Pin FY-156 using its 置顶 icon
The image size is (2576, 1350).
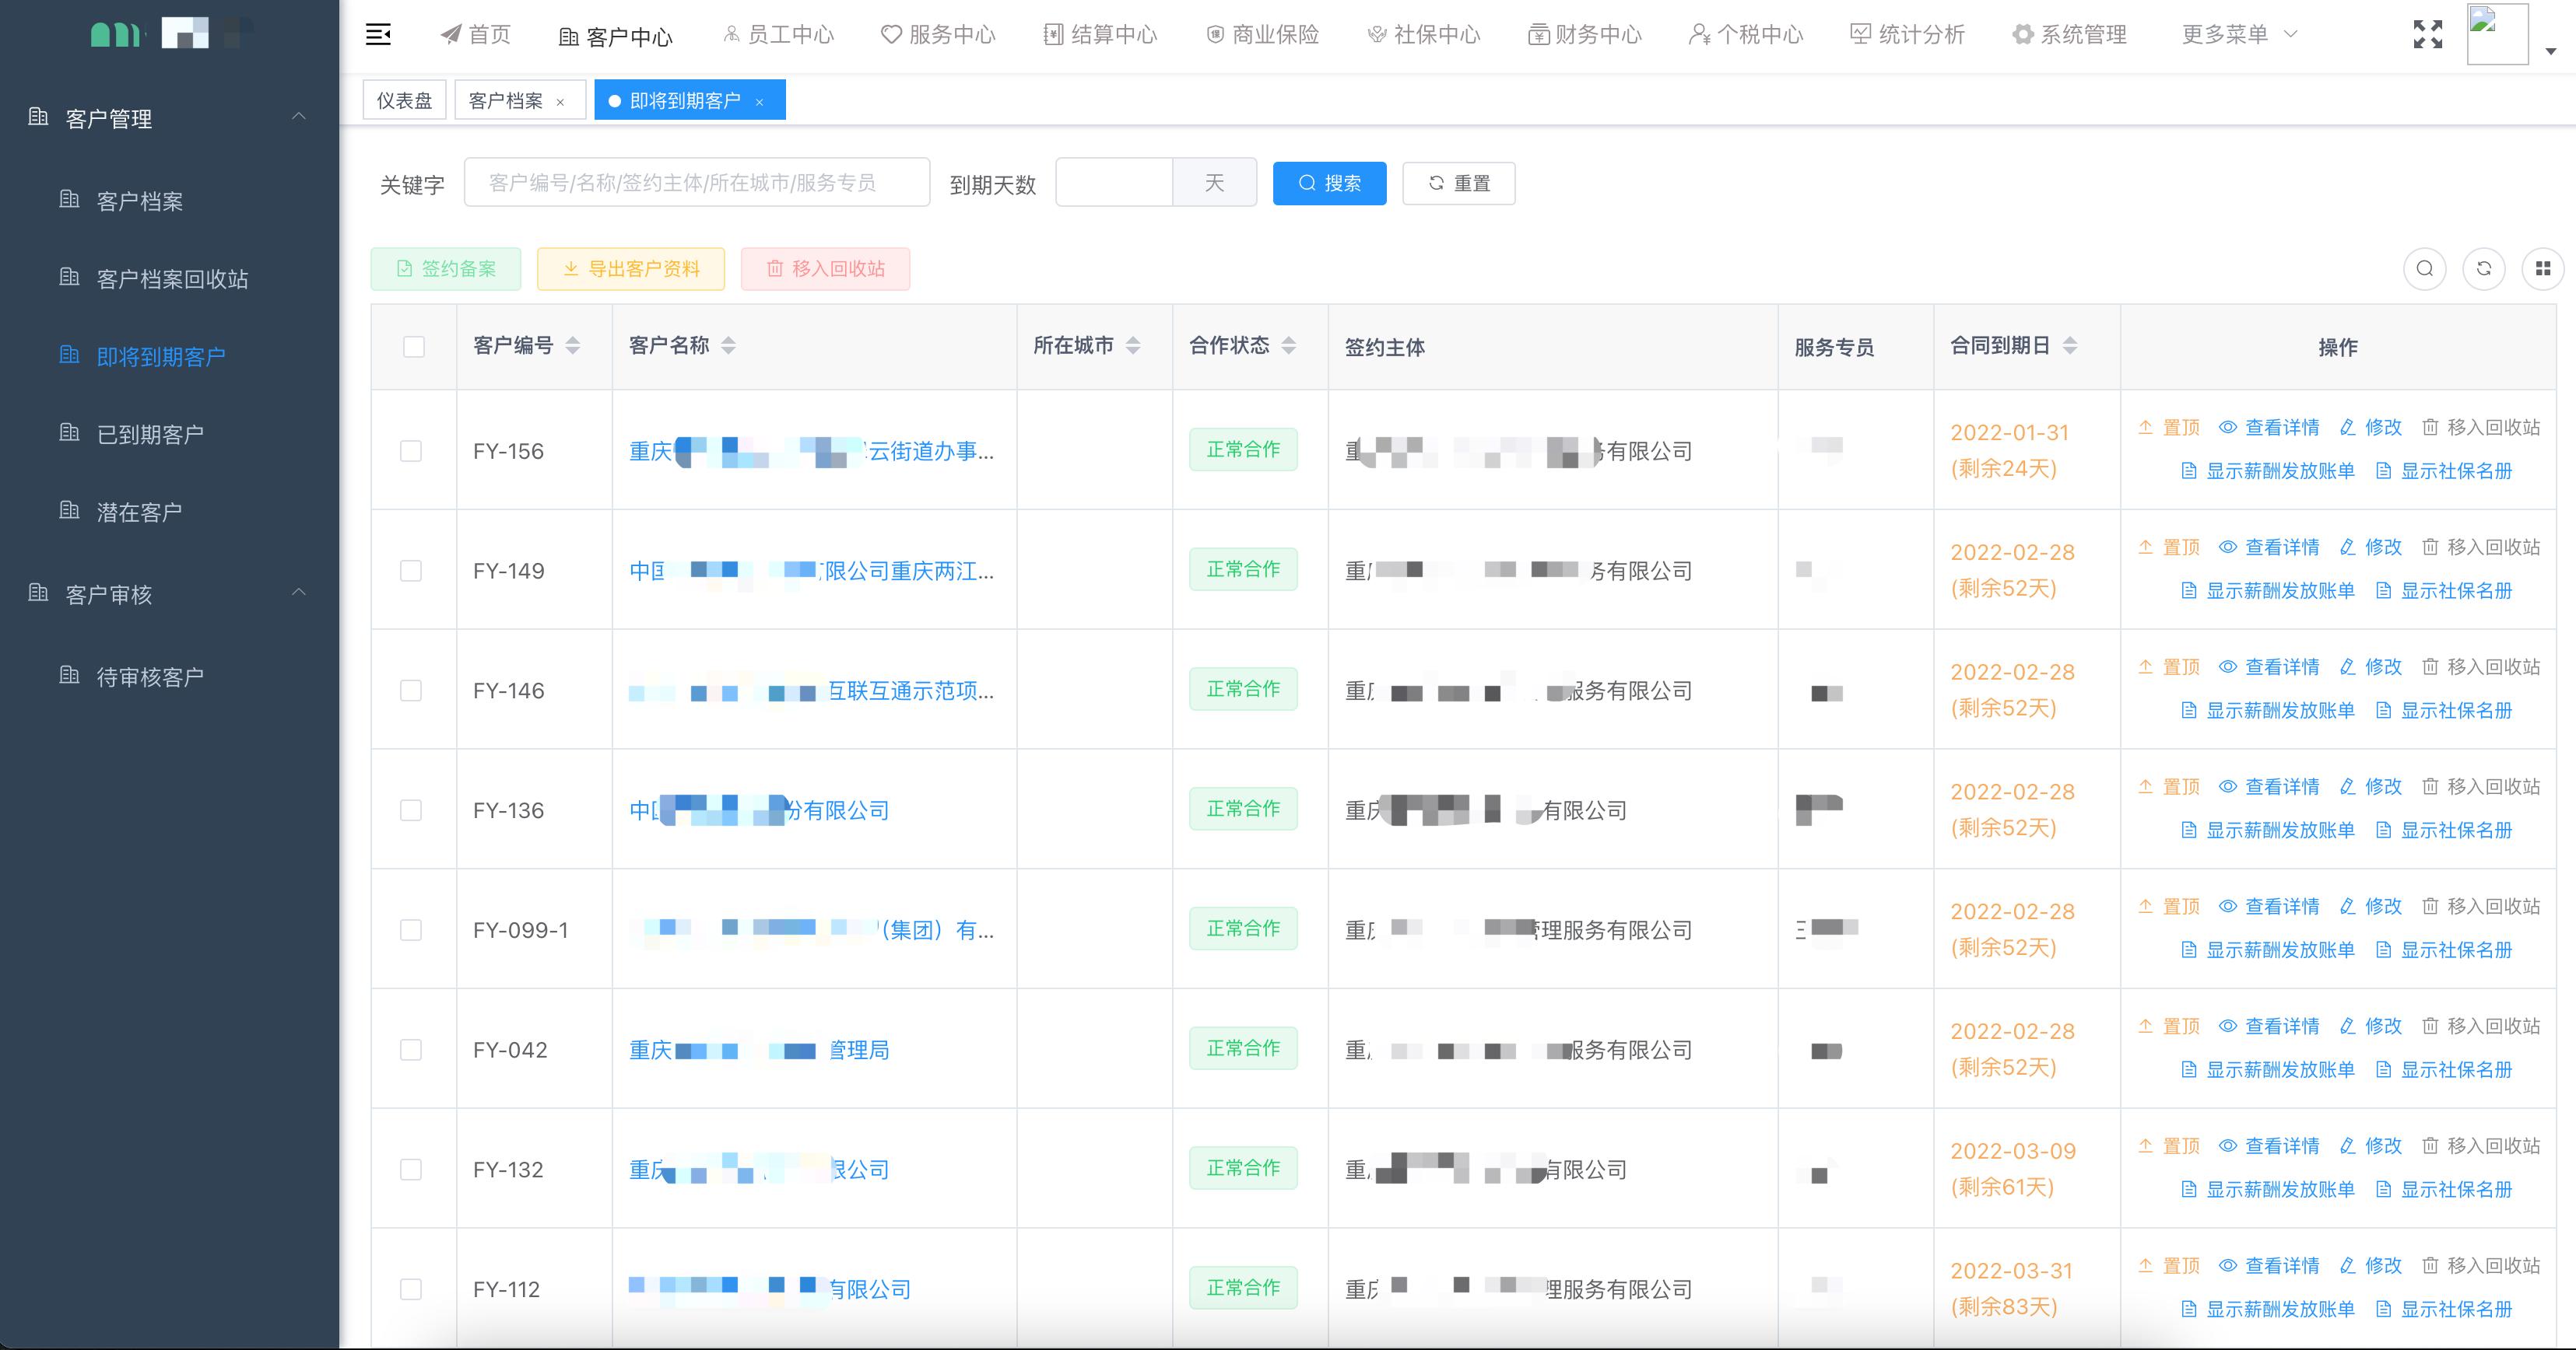(2171, 427)
